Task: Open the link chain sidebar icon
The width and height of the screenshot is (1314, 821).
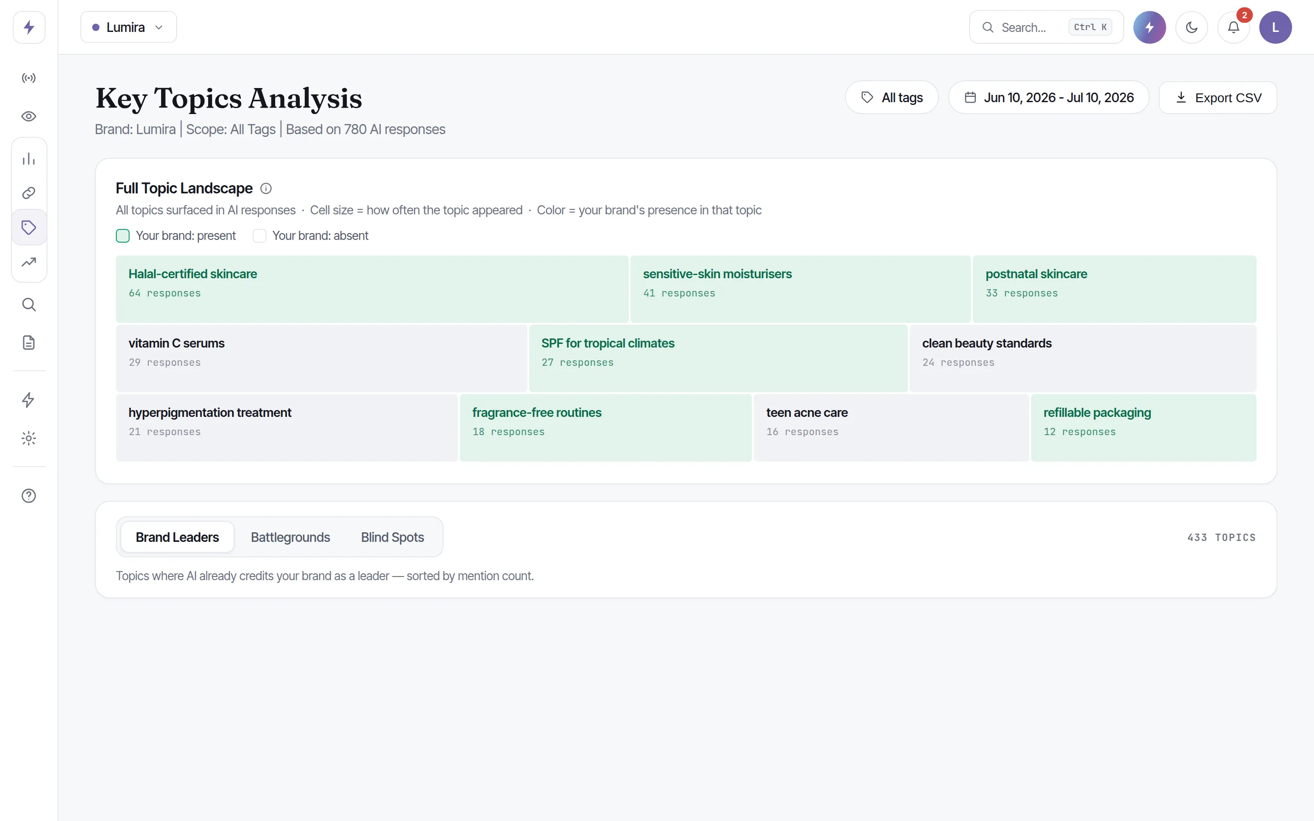Action: 29,193
